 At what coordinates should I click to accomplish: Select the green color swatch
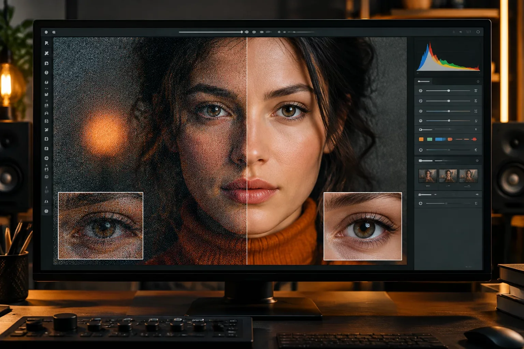click(430, 139)
